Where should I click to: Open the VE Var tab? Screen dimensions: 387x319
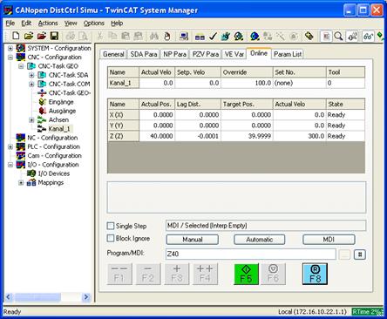point(234,54)
